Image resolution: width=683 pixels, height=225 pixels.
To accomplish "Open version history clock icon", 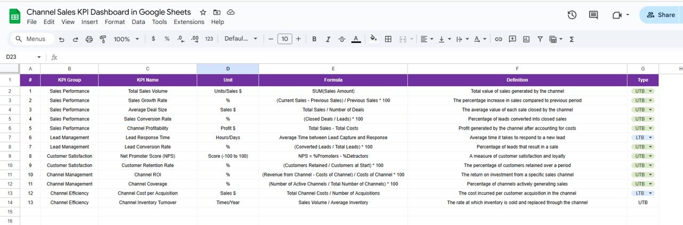I will [x=572, y=15].
